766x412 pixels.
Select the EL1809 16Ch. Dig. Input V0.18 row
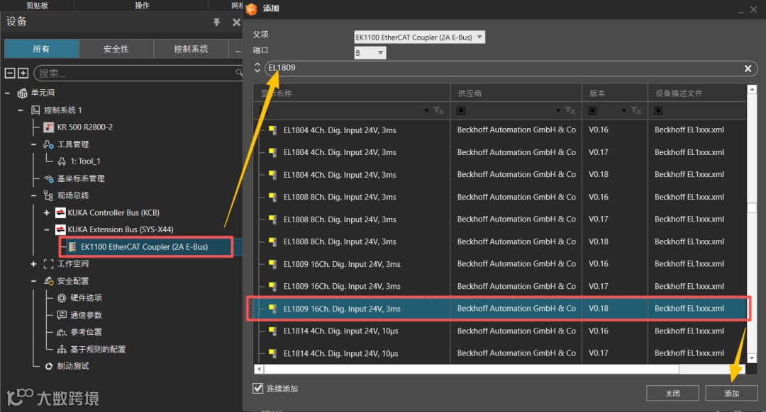click(499, 308)
